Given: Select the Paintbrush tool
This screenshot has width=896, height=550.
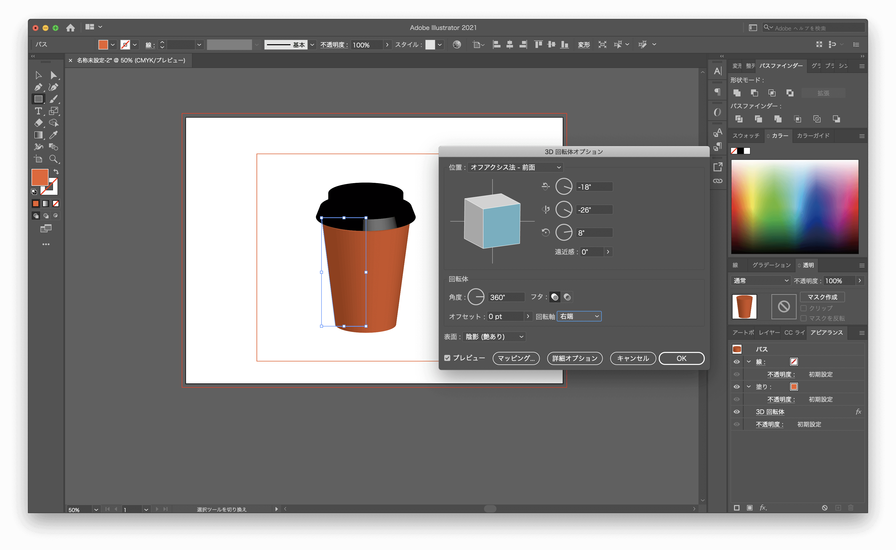Looking at the screenshot, I should (x=53, y=99).
